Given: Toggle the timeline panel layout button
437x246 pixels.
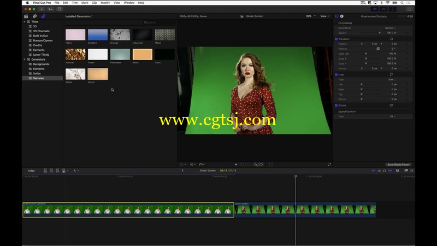Looking at the screenshot, I should point(383,9).
